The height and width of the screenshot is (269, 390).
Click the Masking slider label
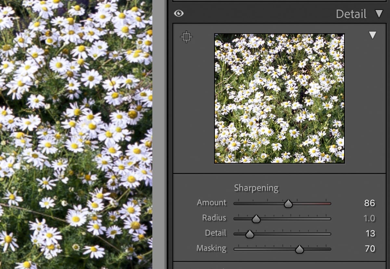pyautogui.click(x=211, y=249)
